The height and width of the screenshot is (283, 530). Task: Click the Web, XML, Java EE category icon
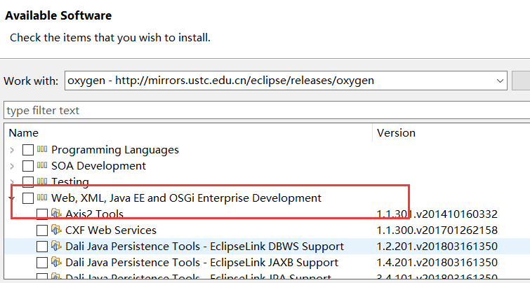point(42,198)
